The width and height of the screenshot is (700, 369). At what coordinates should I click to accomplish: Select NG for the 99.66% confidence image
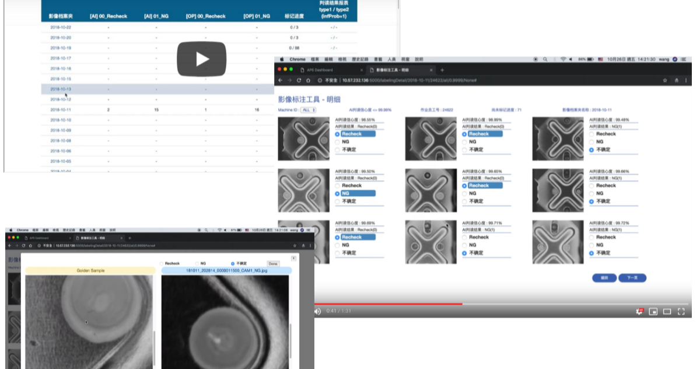point(591,193)
